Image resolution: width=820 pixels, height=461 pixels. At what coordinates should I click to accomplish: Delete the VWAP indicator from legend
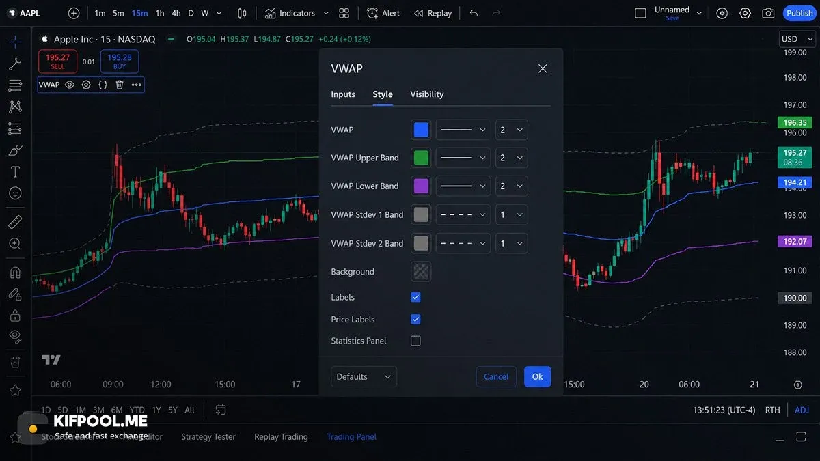pyautogui.click(x=120, y=85)
